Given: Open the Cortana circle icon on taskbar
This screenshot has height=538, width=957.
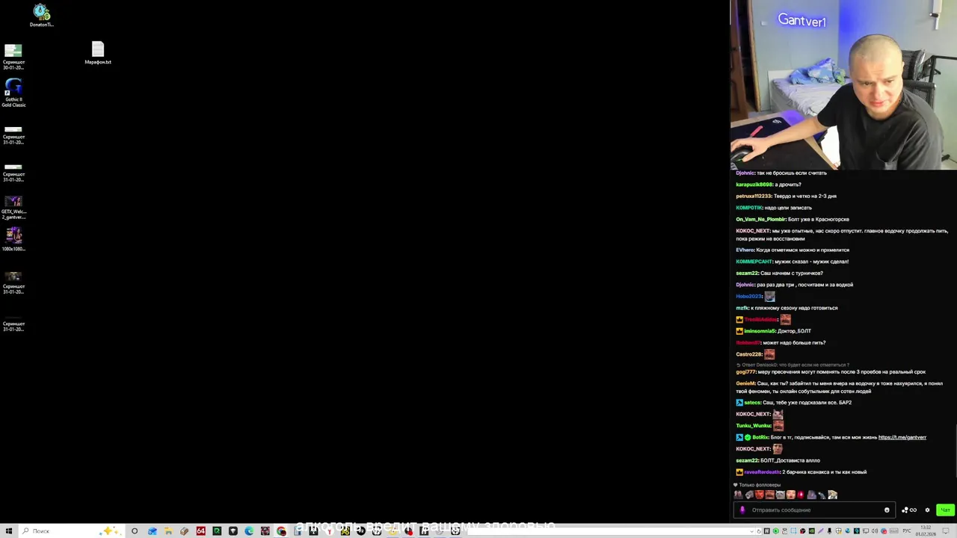Looking at the screenshot, I should [135, 531].
